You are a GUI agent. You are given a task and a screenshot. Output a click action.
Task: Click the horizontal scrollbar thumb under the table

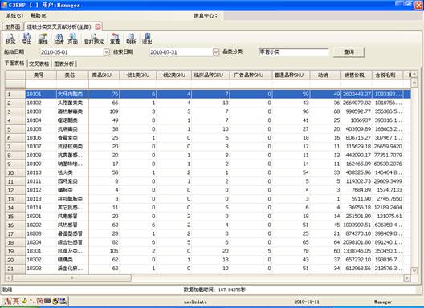(71, 278)
